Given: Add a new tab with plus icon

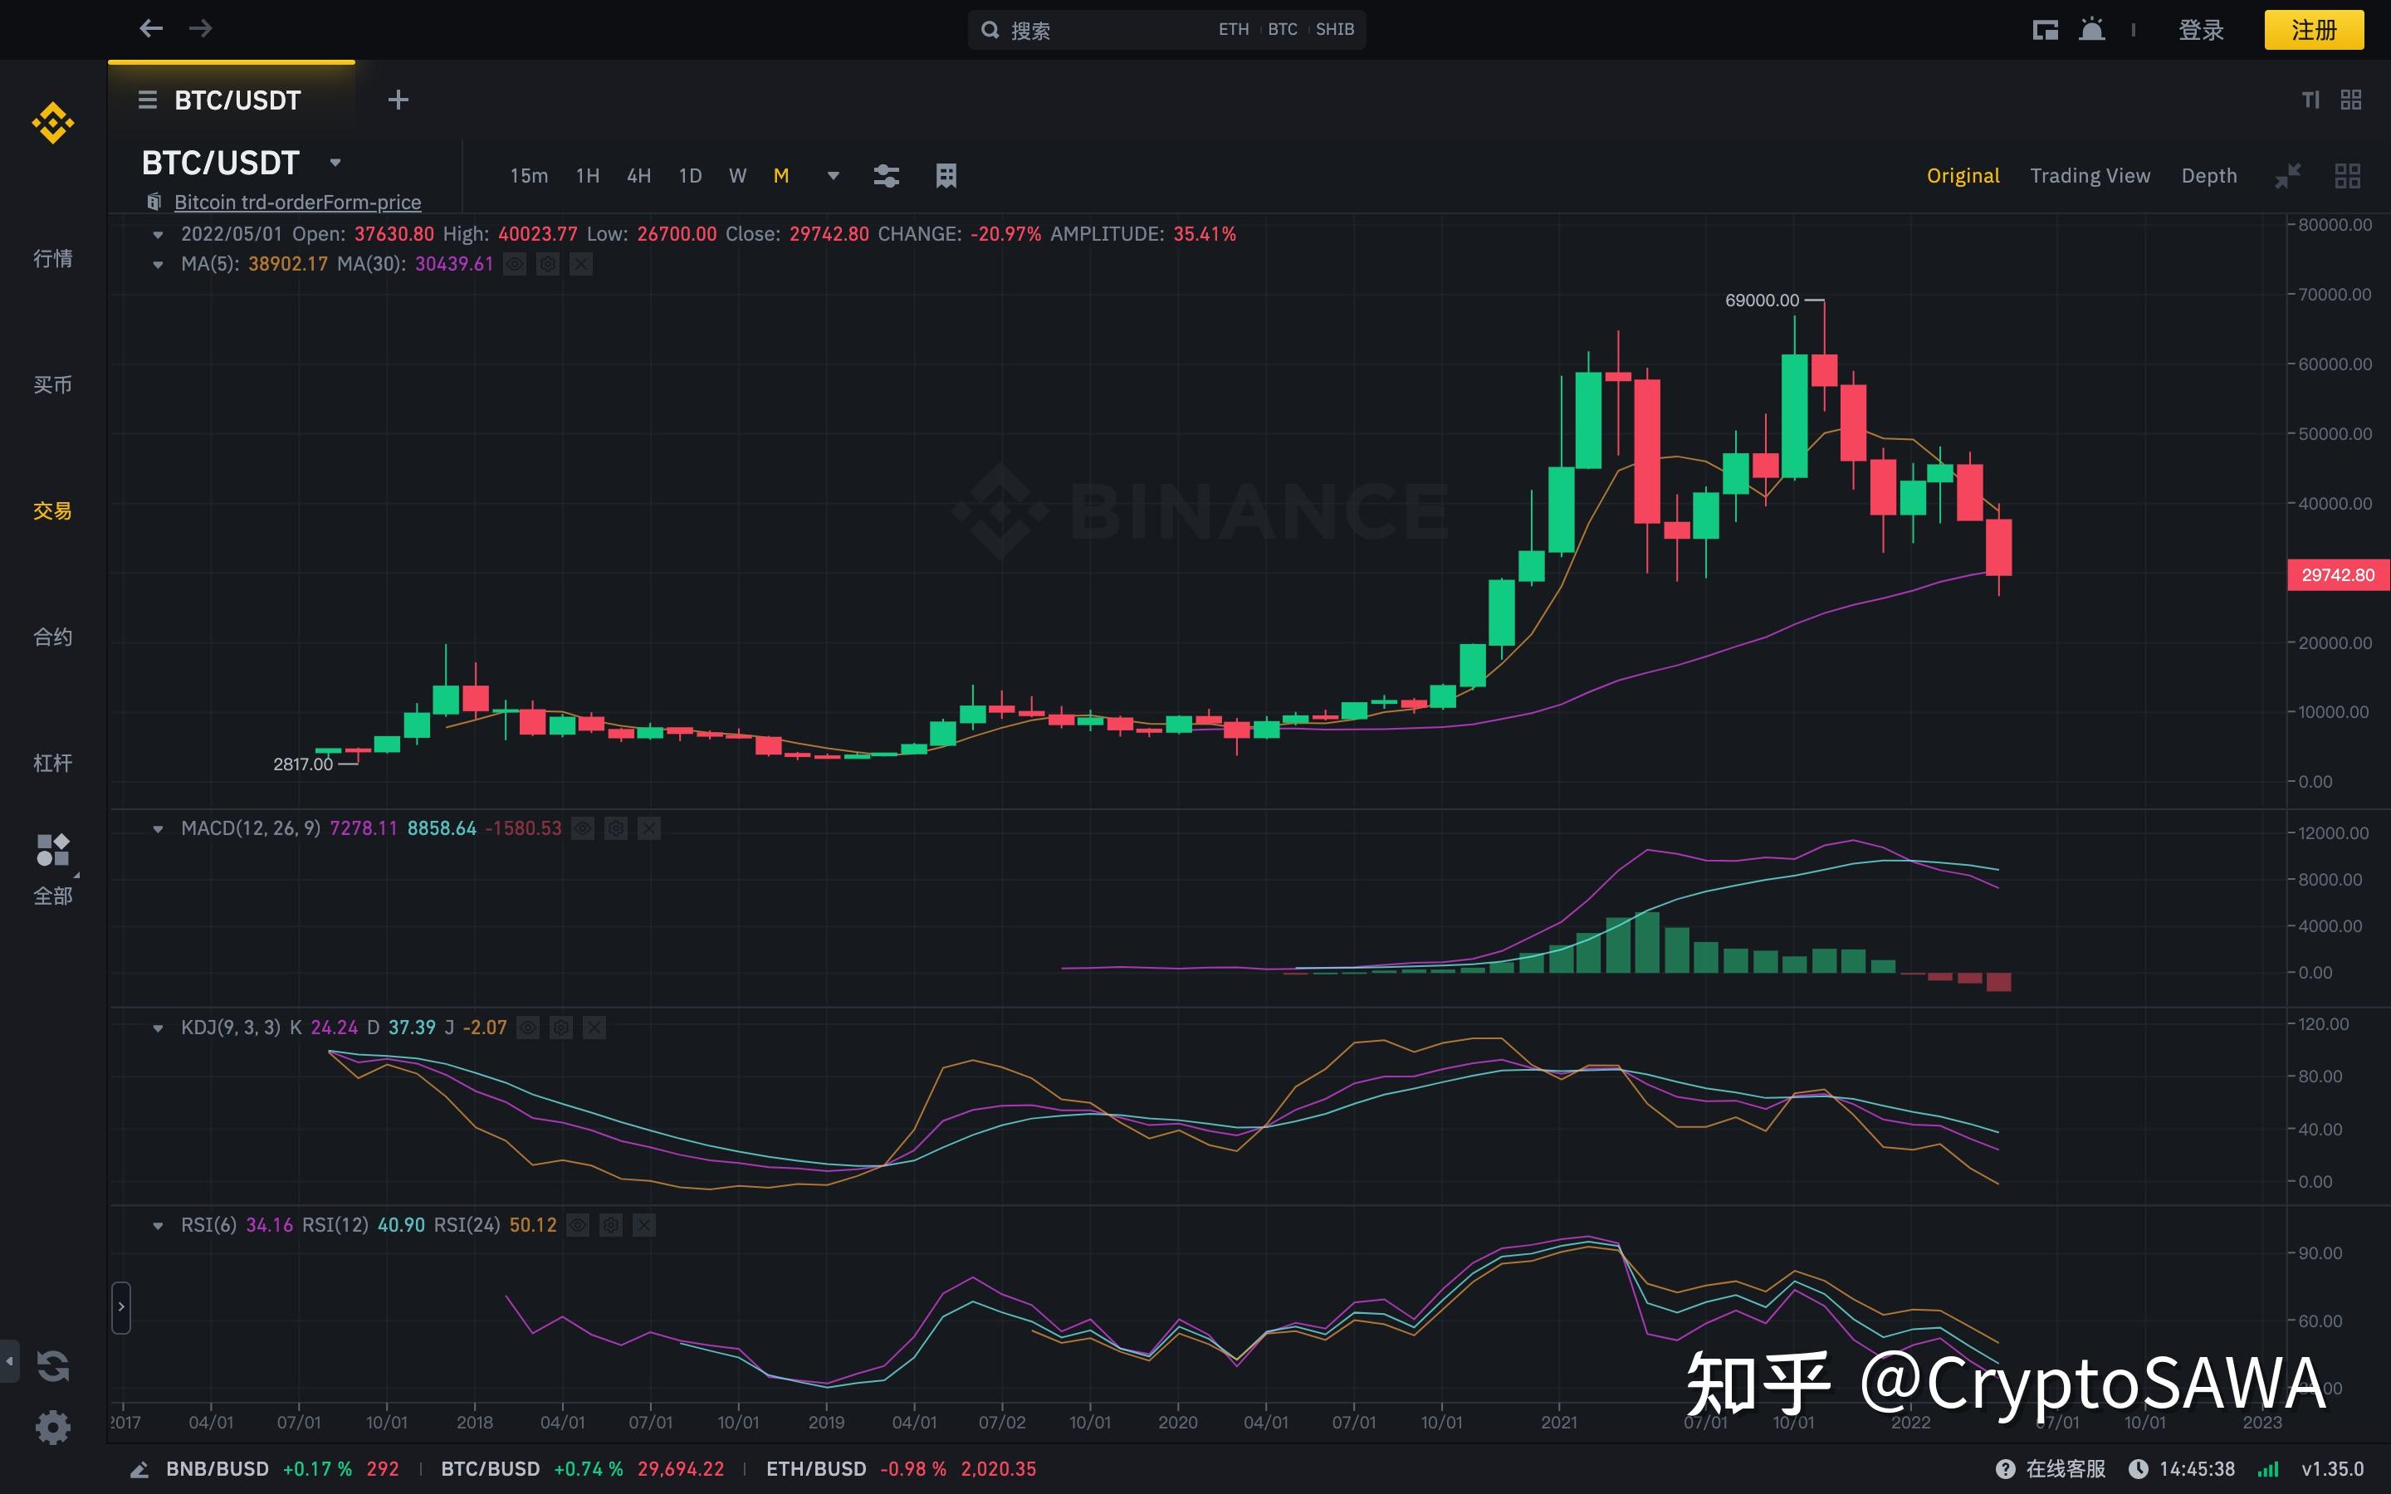Looking at the screenshot, I should 398,100.
